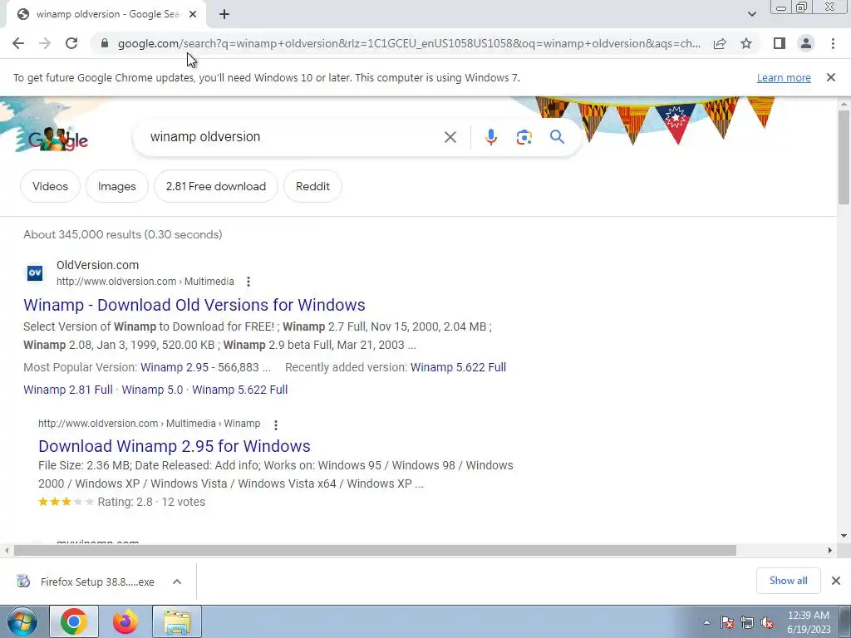This screenshot has height=638, width=851.
Task: Open Download Winamp 2.95 for Windows
Action: (175, 446)
